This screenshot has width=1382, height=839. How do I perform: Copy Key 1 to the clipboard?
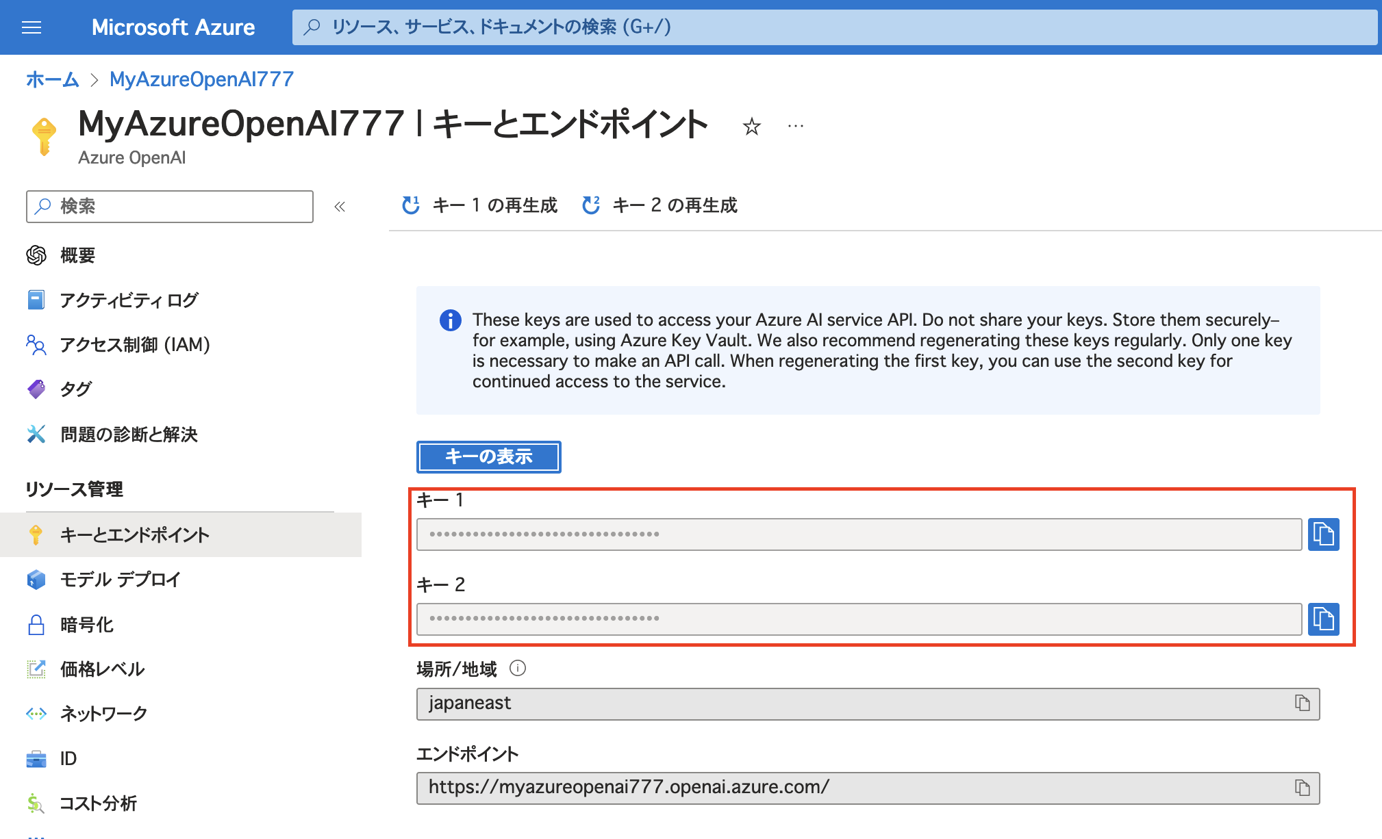[x=1323, y=534]
